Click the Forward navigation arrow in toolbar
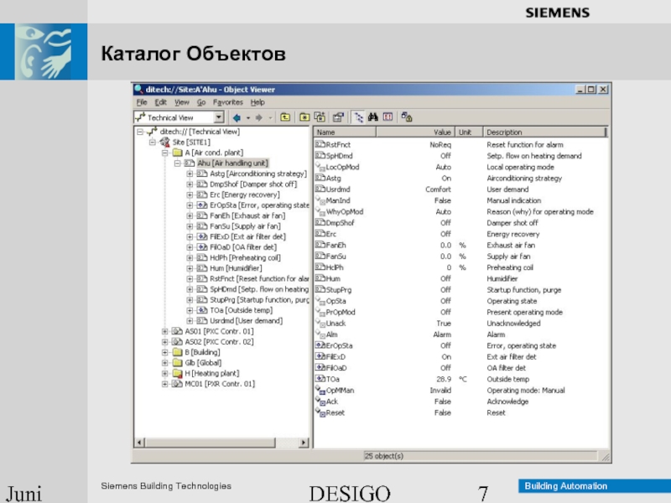The image size is (671, 503). pyautogui.click(x=259, y=118)
